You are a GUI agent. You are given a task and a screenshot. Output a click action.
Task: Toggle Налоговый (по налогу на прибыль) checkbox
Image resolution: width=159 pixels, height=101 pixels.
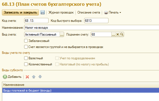[57, 64]
